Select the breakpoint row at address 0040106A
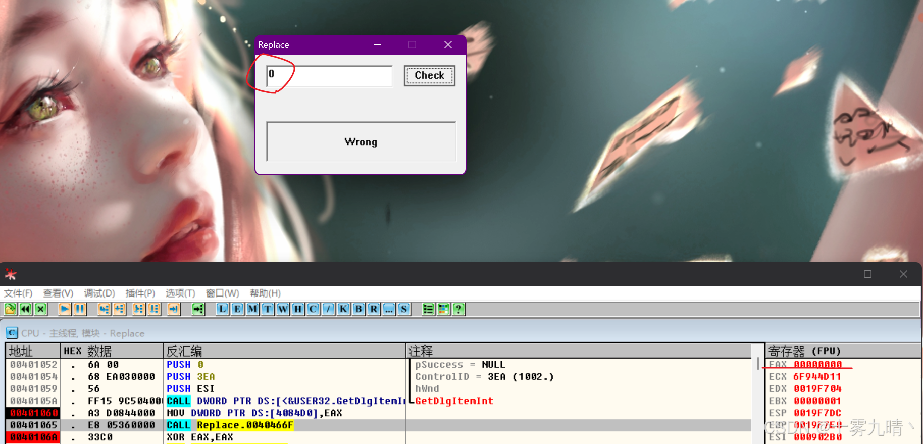 378,437
